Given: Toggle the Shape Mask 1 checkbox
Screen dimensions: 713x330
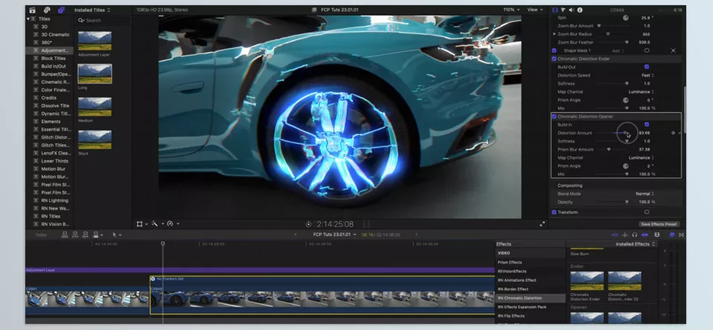Looking at the screenshot, I should [554, 50].
